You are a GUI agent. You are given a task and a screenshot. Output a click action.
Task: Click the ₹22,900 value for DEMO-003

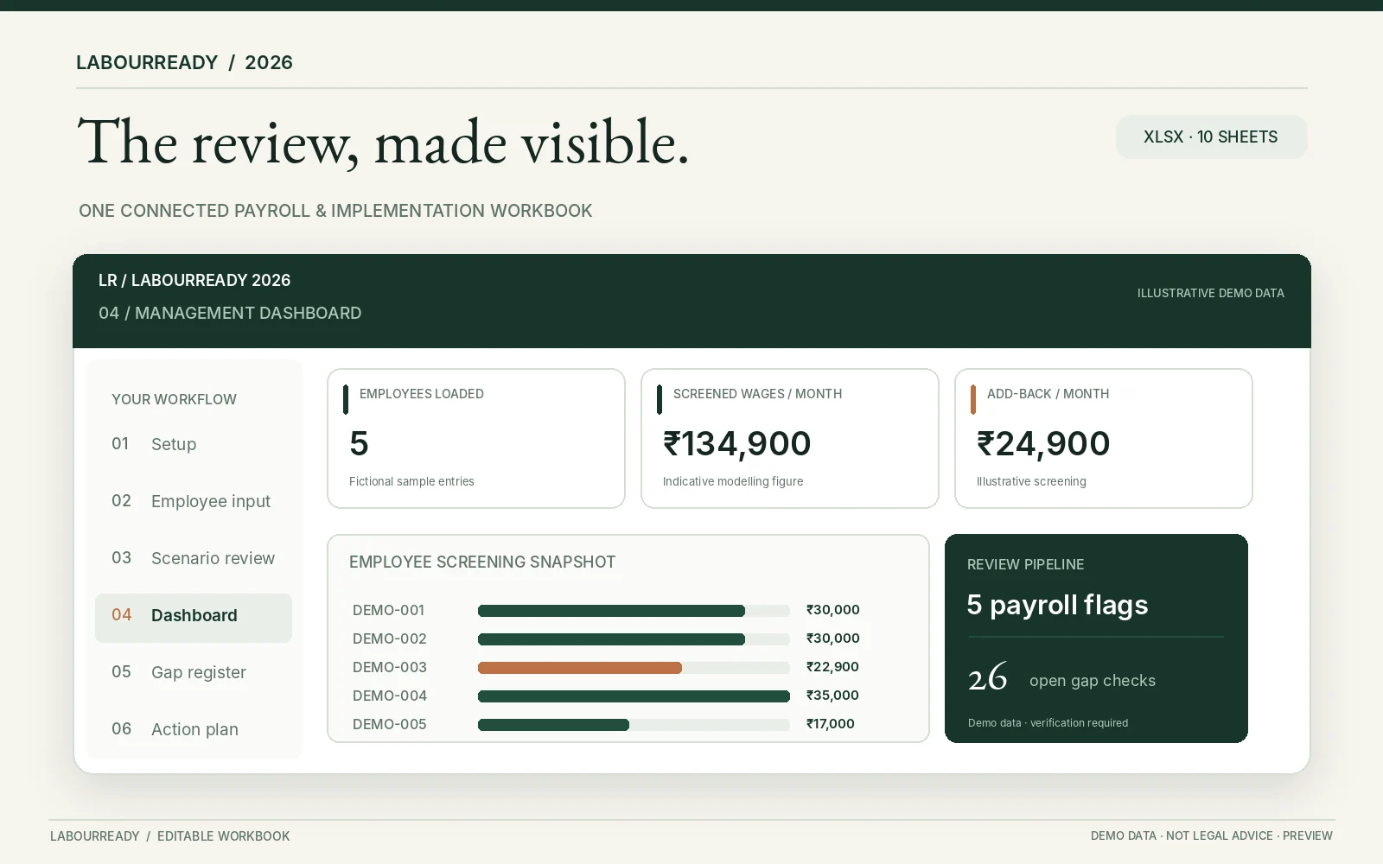point(832,667)
